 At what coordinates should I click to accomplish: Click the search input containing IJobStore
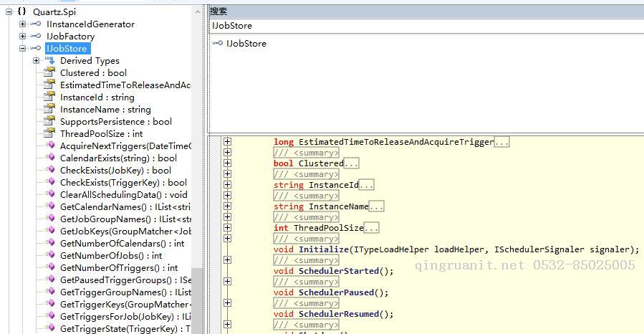point(426,26)
